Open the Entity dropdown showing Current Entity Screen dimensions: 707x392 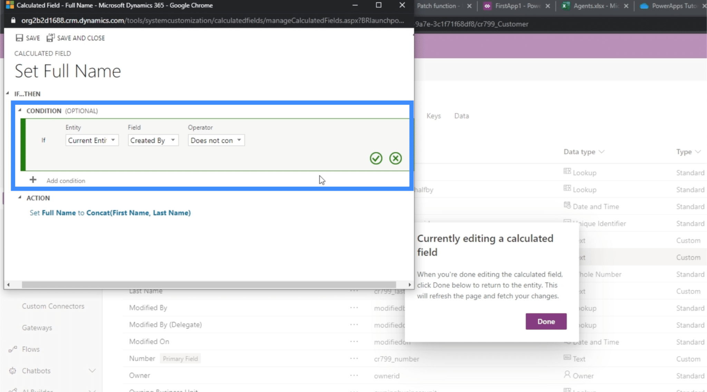click(x=92, y=140)
